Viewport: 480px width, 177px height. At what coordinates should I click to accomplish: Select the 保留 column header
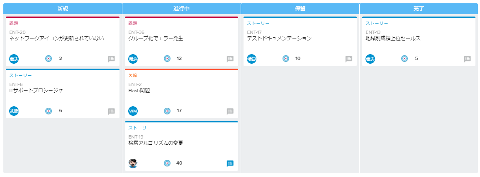tap(300, 8)
